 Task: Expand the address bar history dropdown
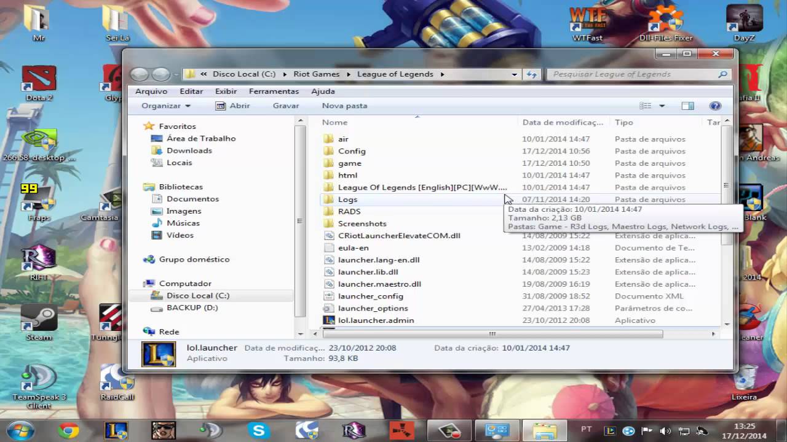point(515,74)
